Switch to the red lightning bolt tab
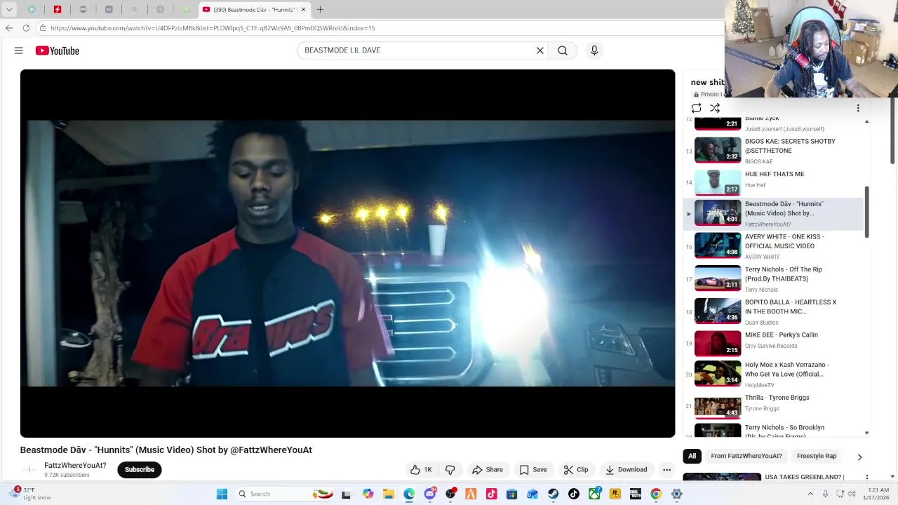898x505 pixels. [x=58, y=10]
